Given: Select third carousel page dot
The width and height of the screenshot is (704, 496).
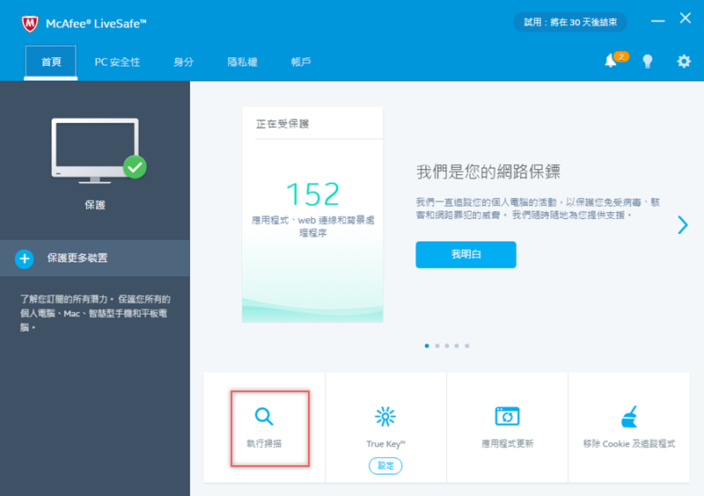Looking at the screenshot, I should pos(447,346).
